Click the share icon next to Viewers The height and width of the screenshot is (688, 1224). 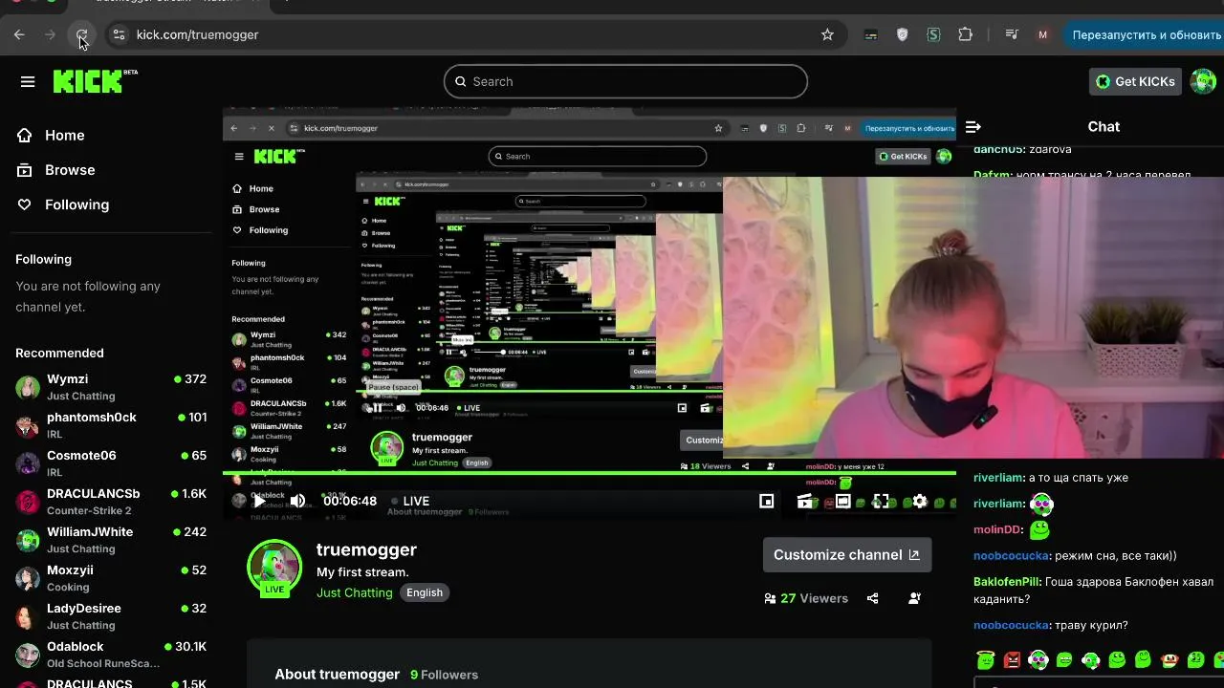tap(872, 598)
